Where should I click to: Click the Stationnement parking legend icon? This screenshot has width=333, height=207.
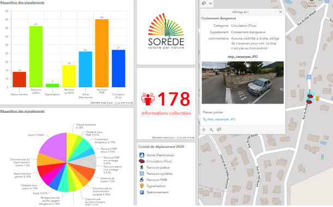point(141,192)
